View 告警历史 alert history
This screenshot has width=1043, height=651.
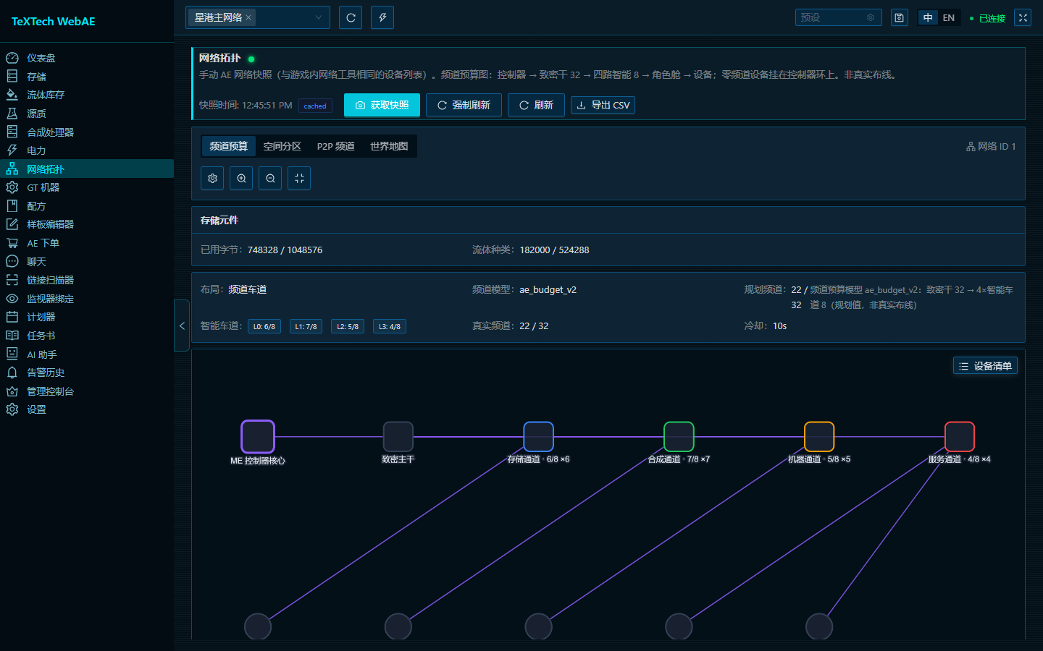click(87, 373)
